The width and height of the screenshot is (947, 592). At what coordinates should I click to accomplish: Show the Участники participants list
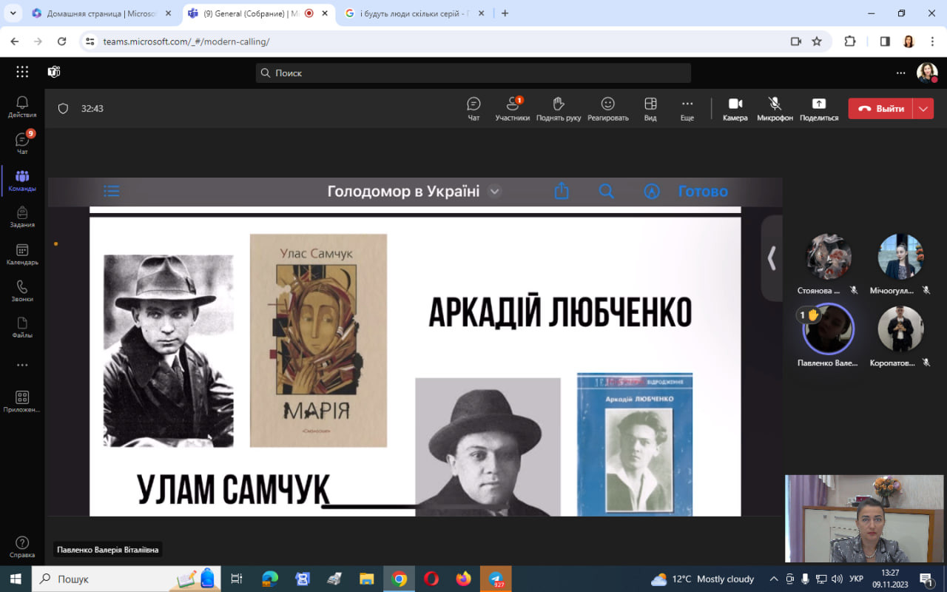(x=512, y=108)
